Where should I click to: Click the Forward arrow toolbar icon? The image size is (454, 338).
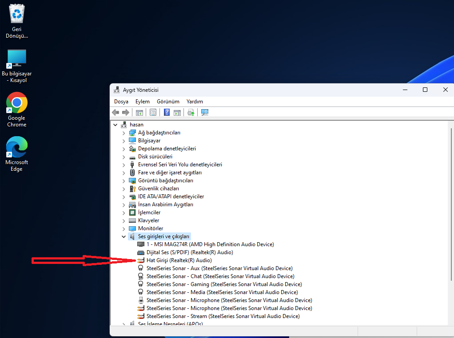[126, 113]
